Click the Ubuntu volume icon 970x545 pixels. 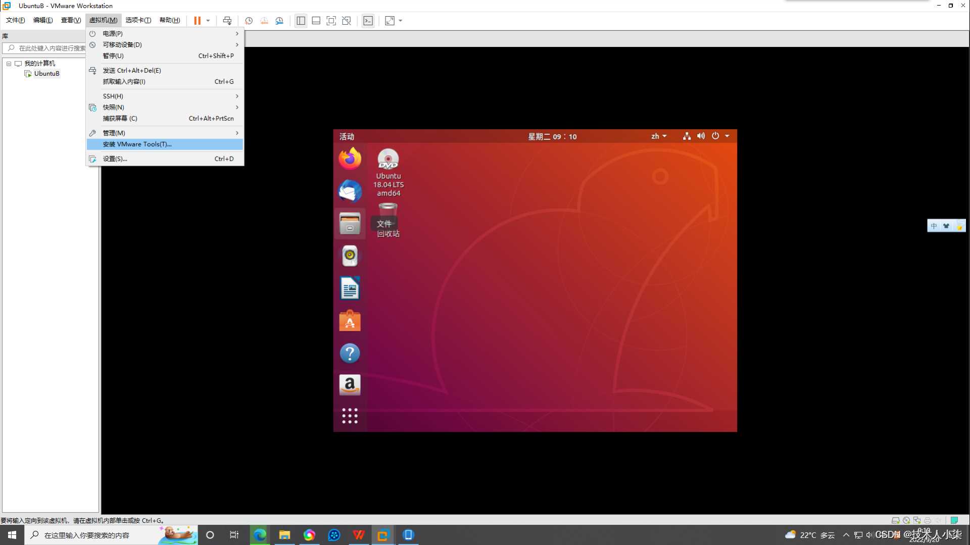[701, 136]
